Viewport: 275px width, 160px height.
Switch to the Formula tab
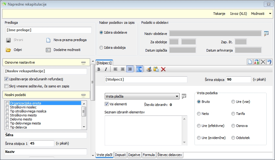149,154
